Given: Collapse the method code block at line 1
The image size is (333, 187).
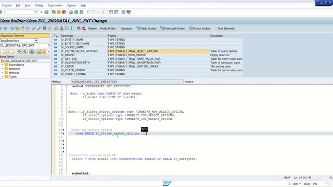Looking at the screenshot, I should tap(67, 86).
